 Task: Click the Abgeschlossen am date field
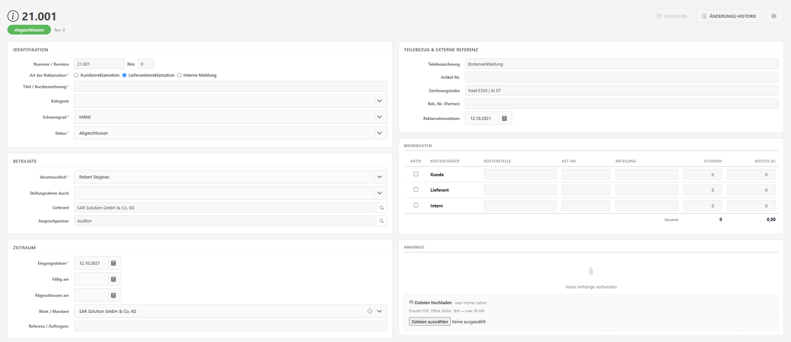pyautogui.click(x=91, y=295)
